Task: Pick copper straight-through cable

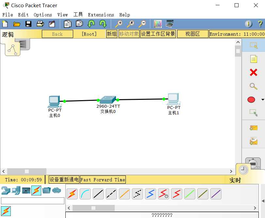Action: click(98, 194)
